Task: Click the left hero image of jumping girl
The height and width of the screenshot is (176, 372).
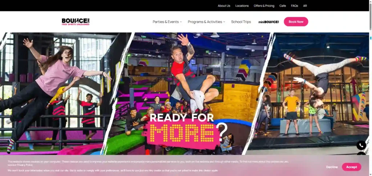Action: tap(54, 83)
